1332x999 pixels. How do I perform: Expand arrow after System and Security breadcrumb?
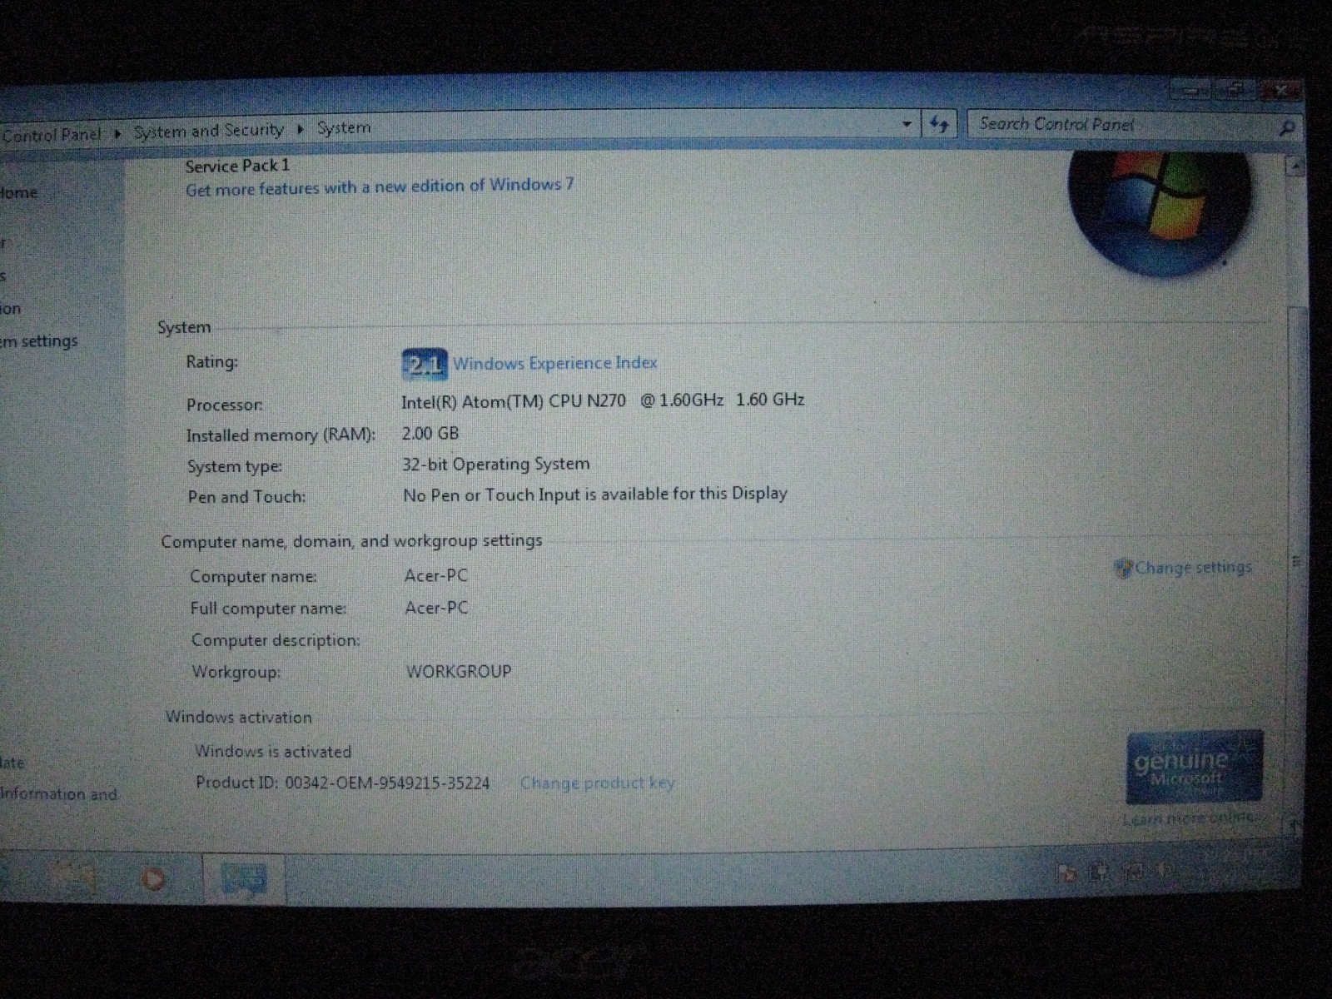coord(301,129)
